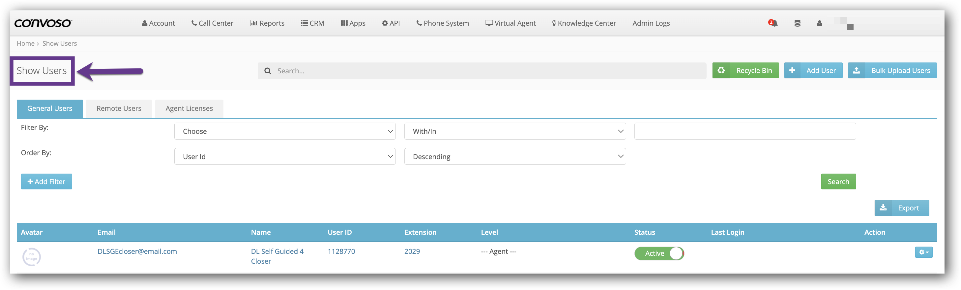Click the magnifier icon in search bar
This screenshot has width=961, height=290.
coord(268,71)
